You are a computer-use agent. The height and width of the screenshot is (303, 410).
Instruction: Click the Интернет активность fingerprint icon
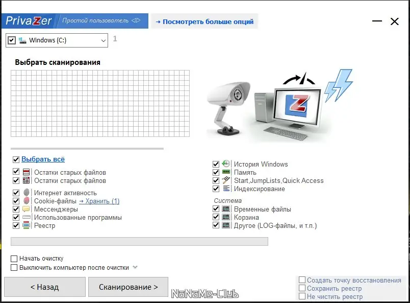[26, 193]
